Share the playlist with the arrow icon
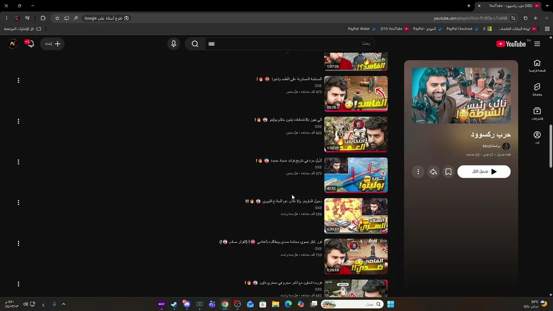Image resolution: width=553 pixels, height=311 pixels. pyautogui.click(x=433, y=172)
